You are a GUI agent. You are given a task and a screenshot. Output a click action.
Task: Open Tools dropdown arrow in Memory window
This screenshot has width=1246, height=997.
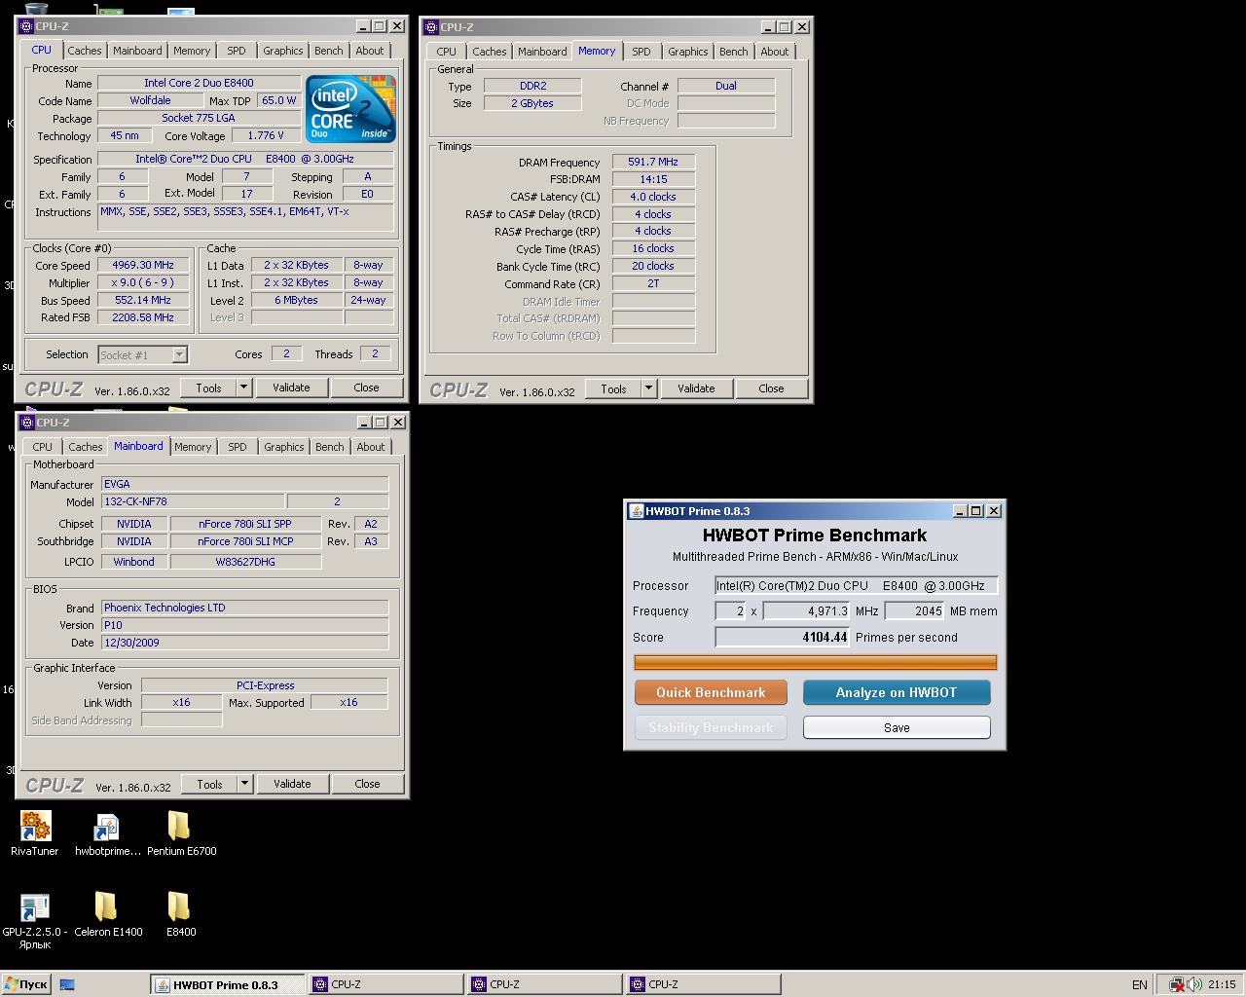(649, 388)
